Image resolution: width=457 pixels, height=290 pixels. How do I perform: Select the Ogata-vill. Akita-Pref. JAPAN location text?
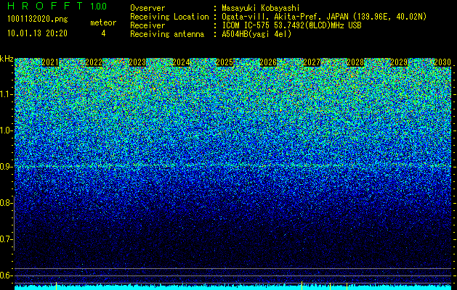324,17
